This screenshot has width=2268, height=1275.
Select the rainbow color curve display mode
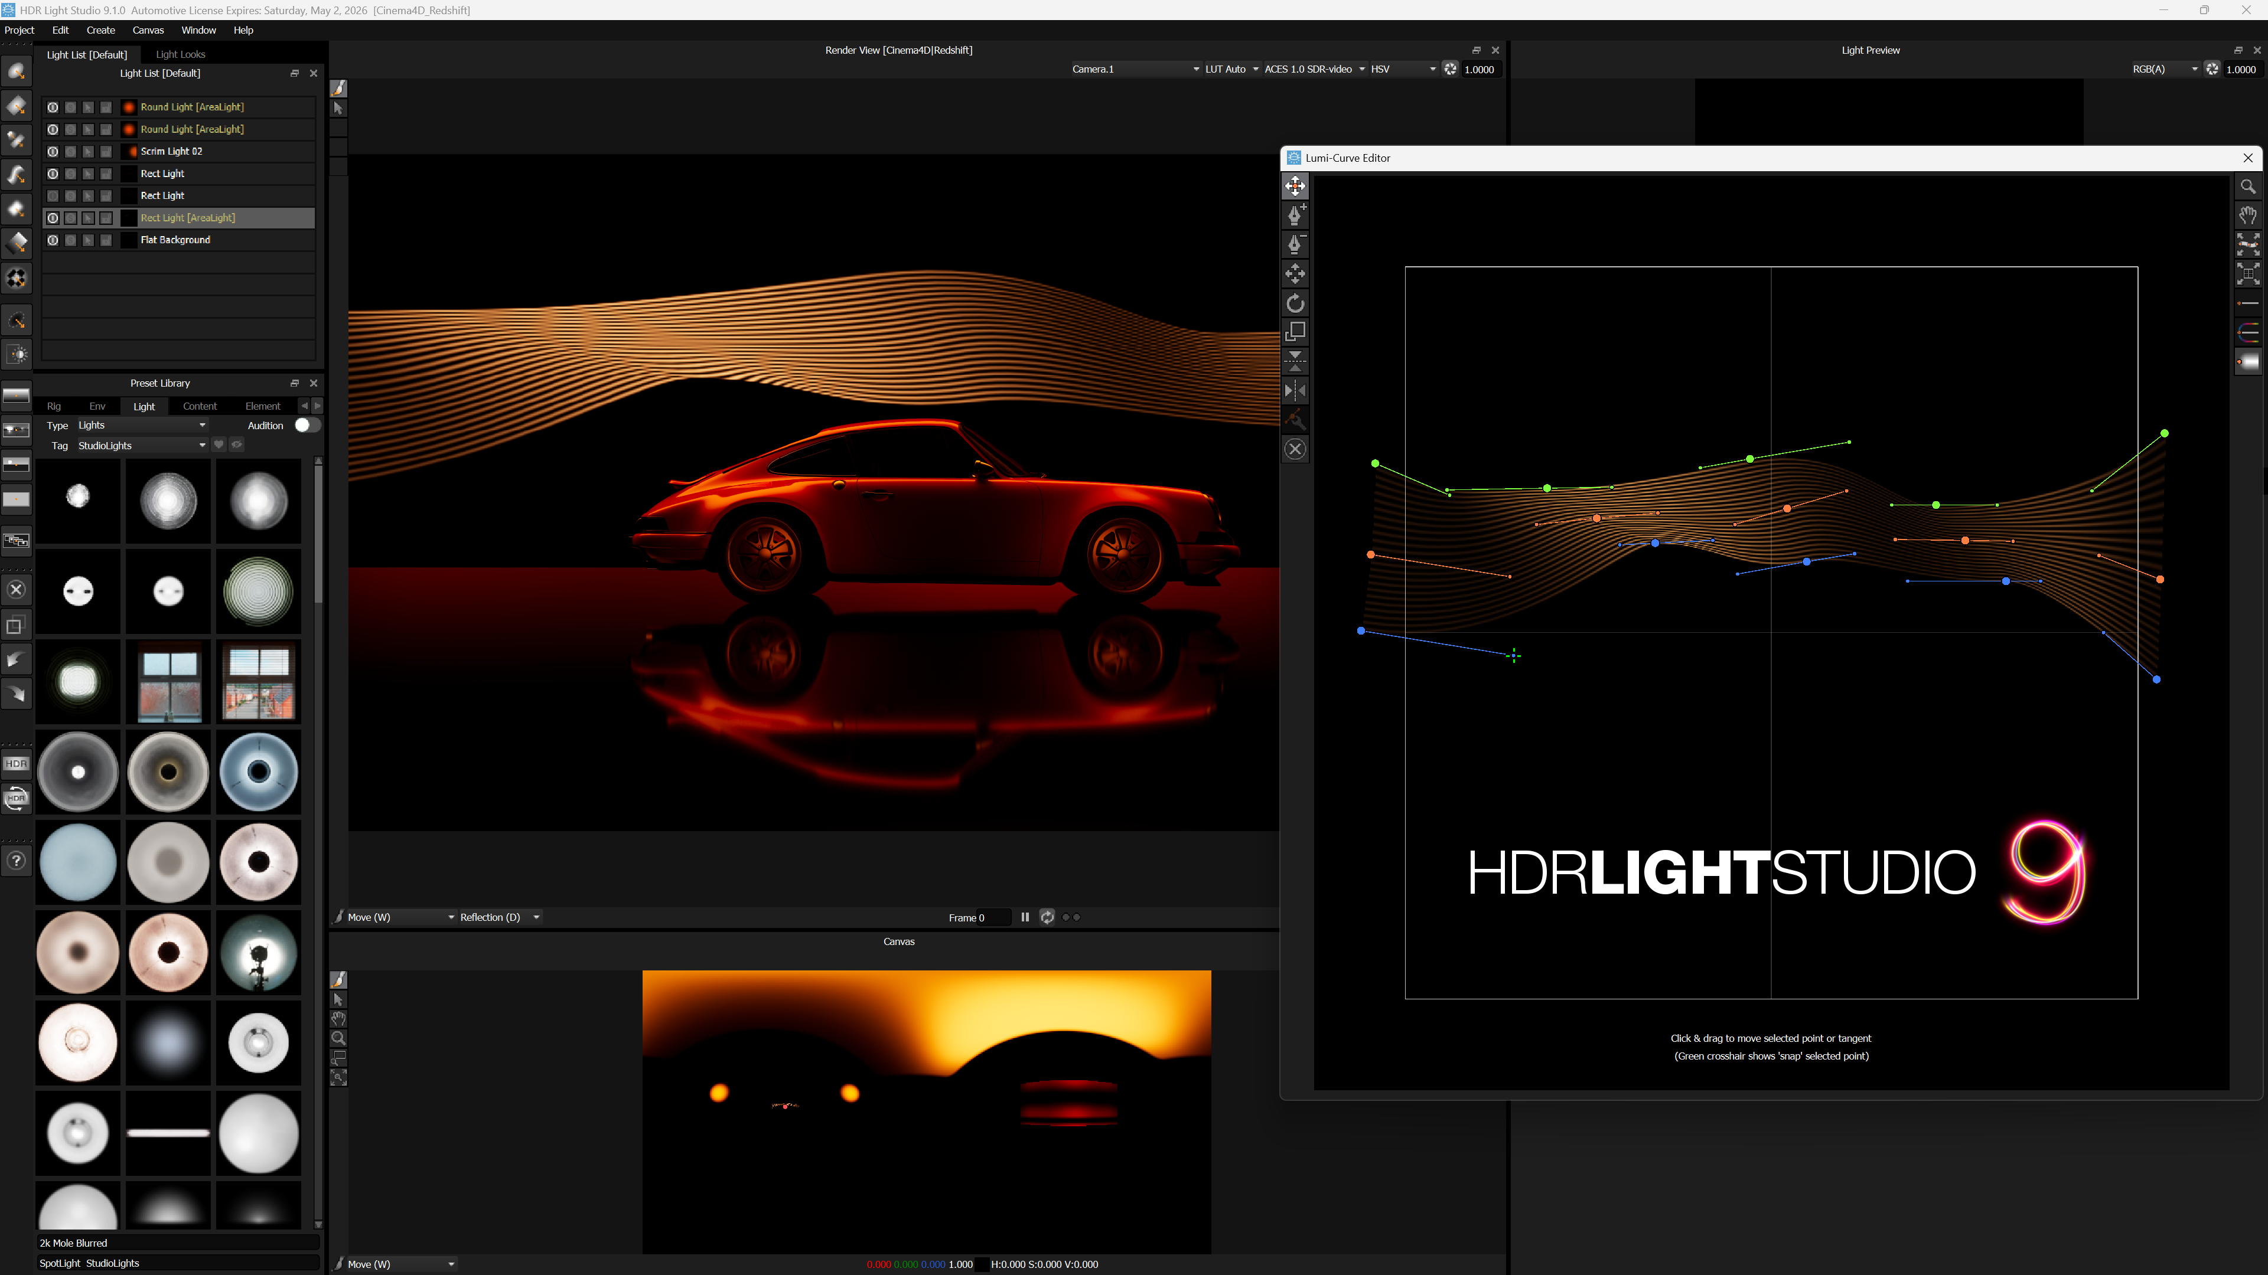2248,332
